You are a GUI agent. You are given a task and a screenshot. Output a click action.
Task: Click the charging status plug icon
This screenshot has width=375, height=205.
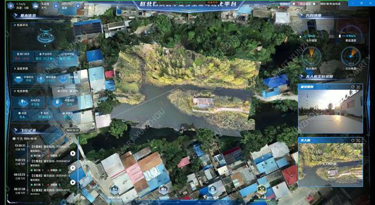pos(23,102)
